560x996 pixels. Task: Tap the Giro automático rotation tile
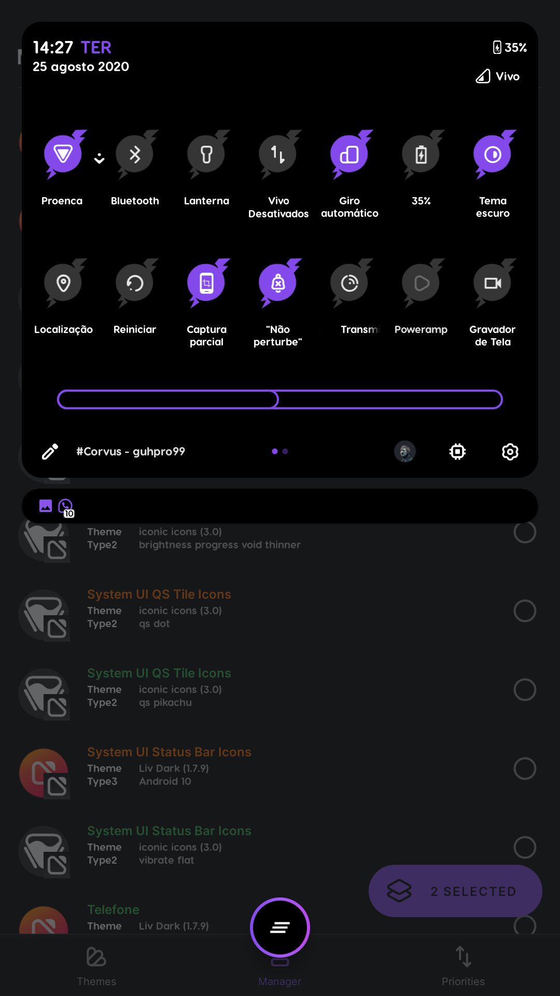[349, 155]
